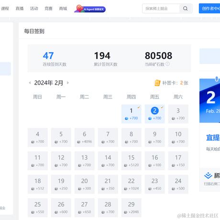
Task: Go to previous month arrow
Action: [x=30, y=83]
